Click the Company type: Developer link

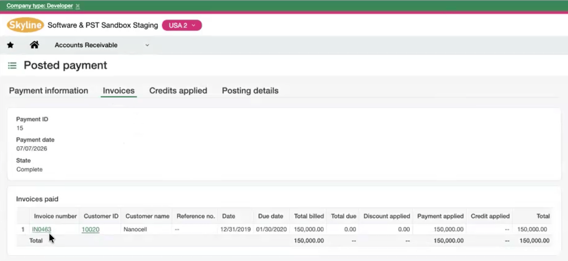pos(39,6)
